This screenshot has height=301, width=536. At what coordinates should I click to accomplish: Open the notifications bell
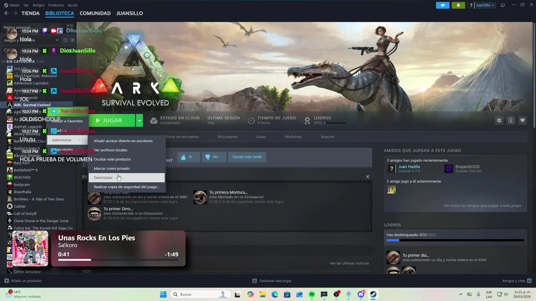(x=458, y=5)
